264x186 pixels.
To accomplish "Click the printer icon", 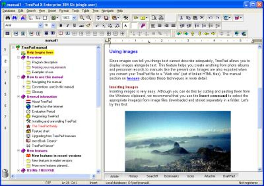I will pyautogui.click(x=161, y=18).
